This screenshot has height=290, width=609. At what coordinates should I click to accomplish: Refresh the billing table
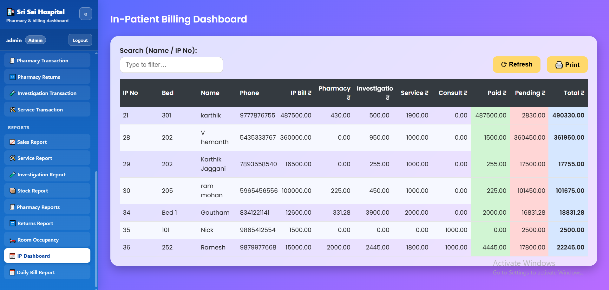pos(516,65)
